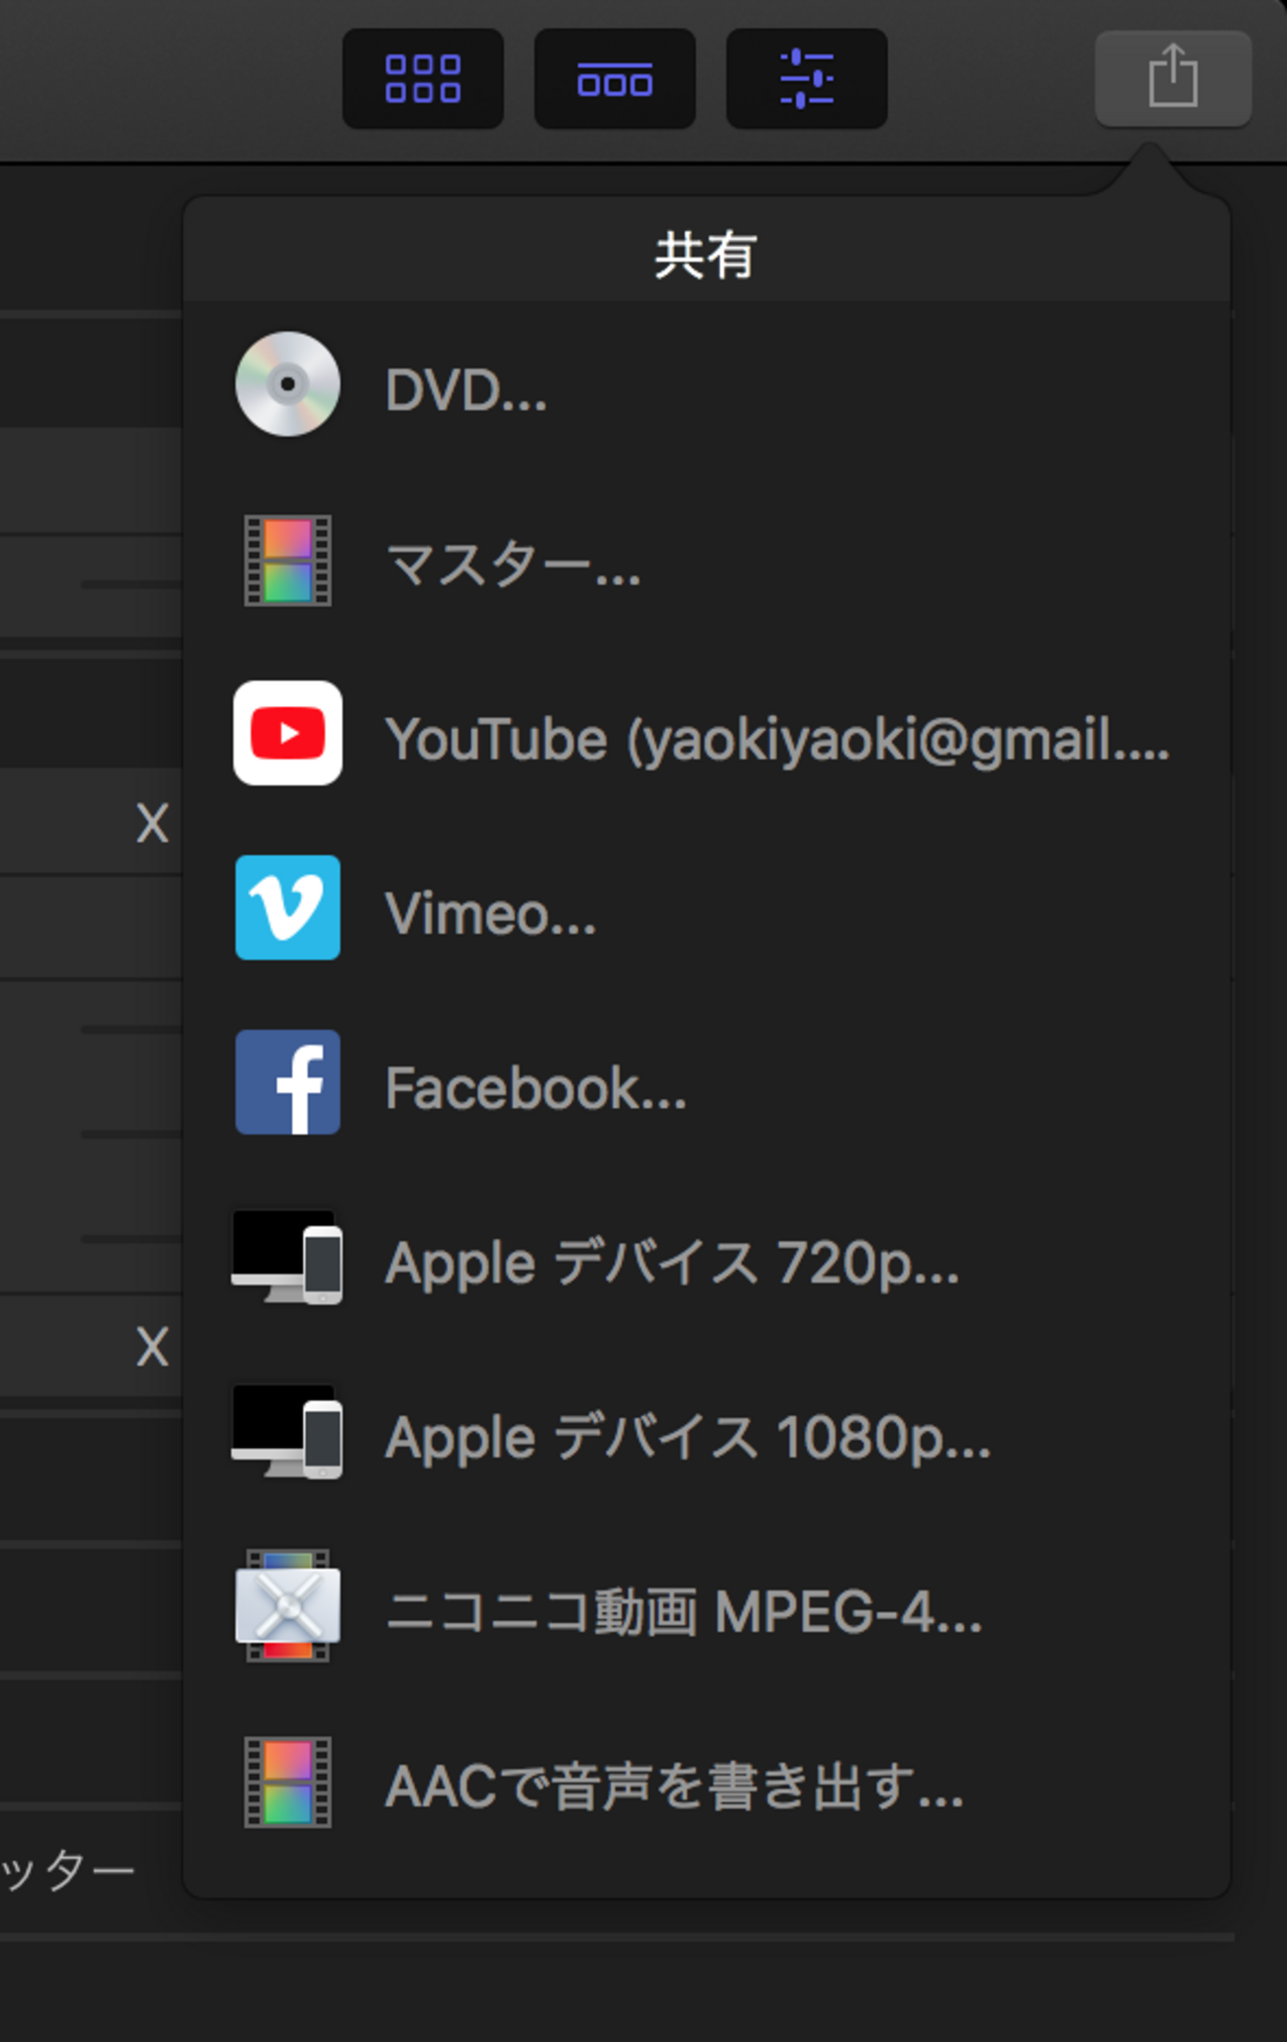Screen dimensions: 1287x2042
Task: Click the マスター filmstrip icon
Action: pyautogui.click(x=287, y=560)
